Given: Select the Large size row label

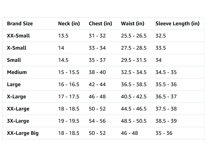Looking at the screenshot, I should [x=14, y=84].
